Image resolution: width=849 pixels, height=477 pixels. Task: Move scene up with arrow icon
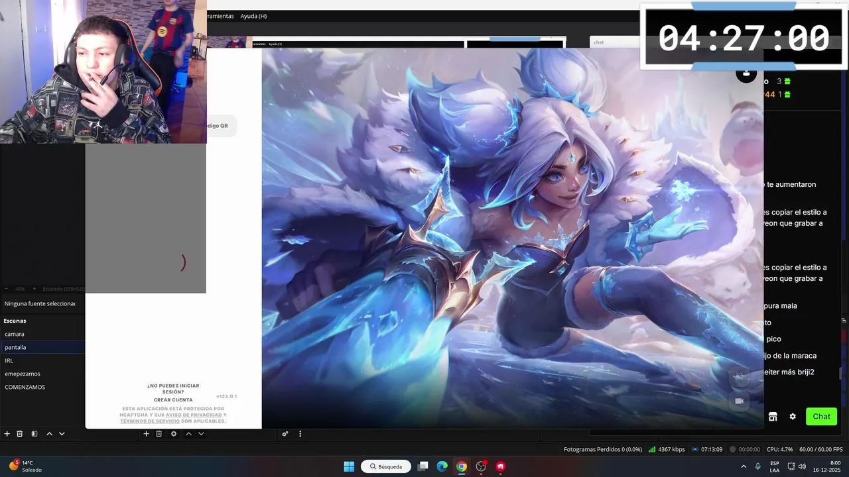click(49, 433)
